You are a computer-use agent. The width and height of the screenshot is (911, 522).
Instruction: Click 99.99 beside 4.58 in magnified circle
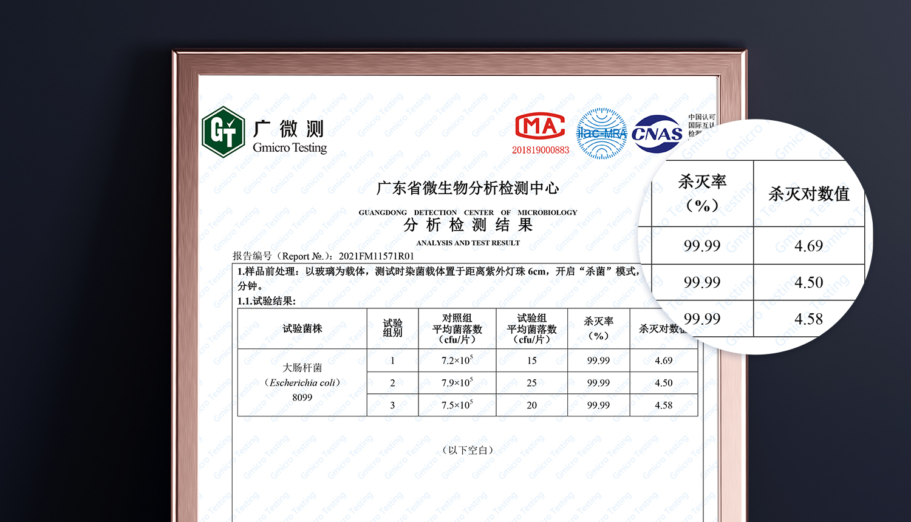click(702, 319)
